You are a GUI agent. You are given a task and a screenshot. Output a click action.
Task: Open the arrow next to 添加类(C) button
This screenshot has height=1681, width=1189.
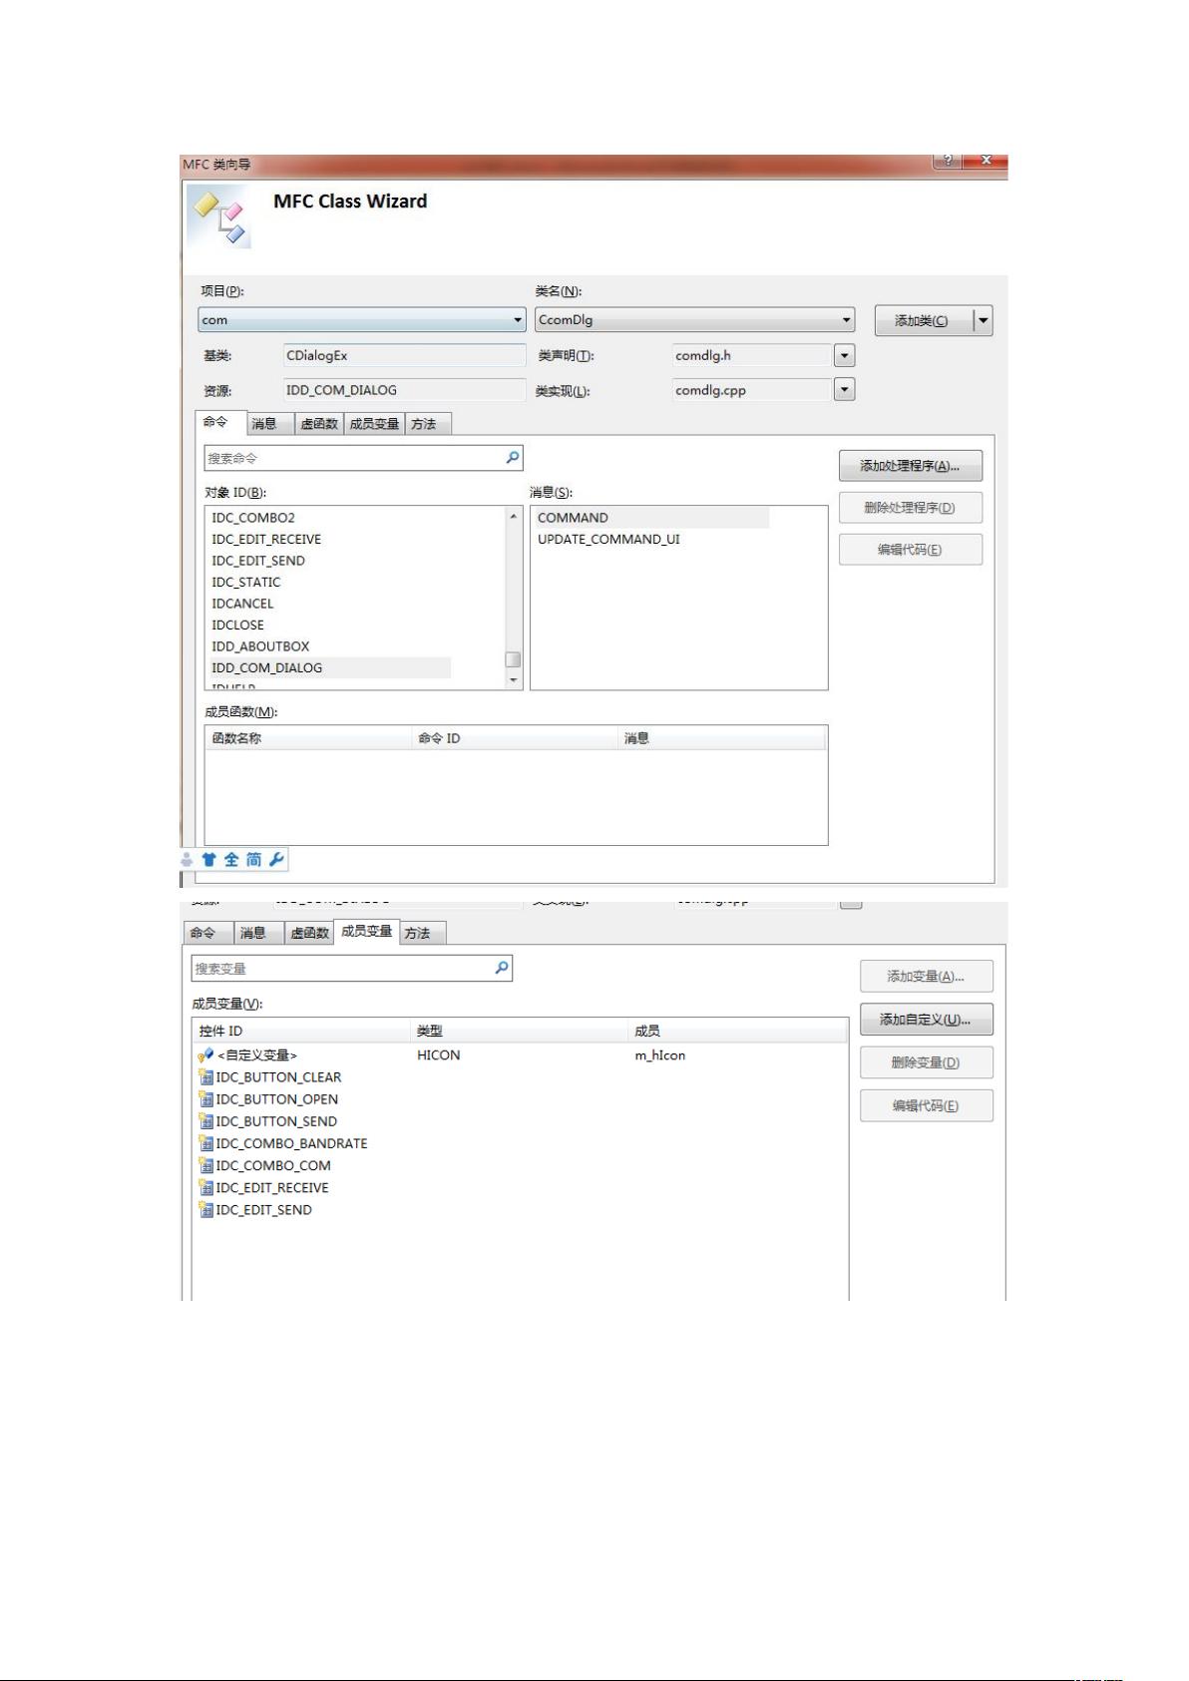984,320
